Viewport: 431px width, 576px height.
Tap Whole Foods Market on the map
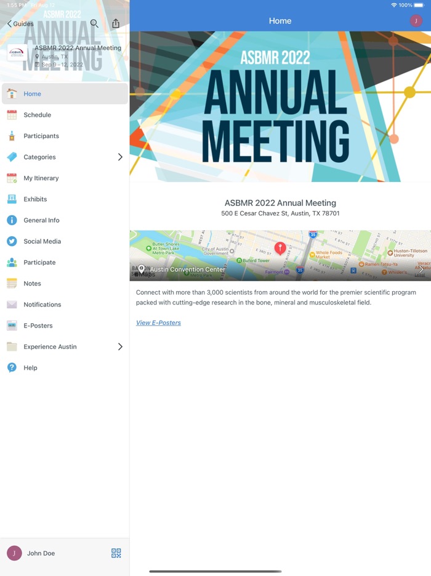click(x=326, y=255)
